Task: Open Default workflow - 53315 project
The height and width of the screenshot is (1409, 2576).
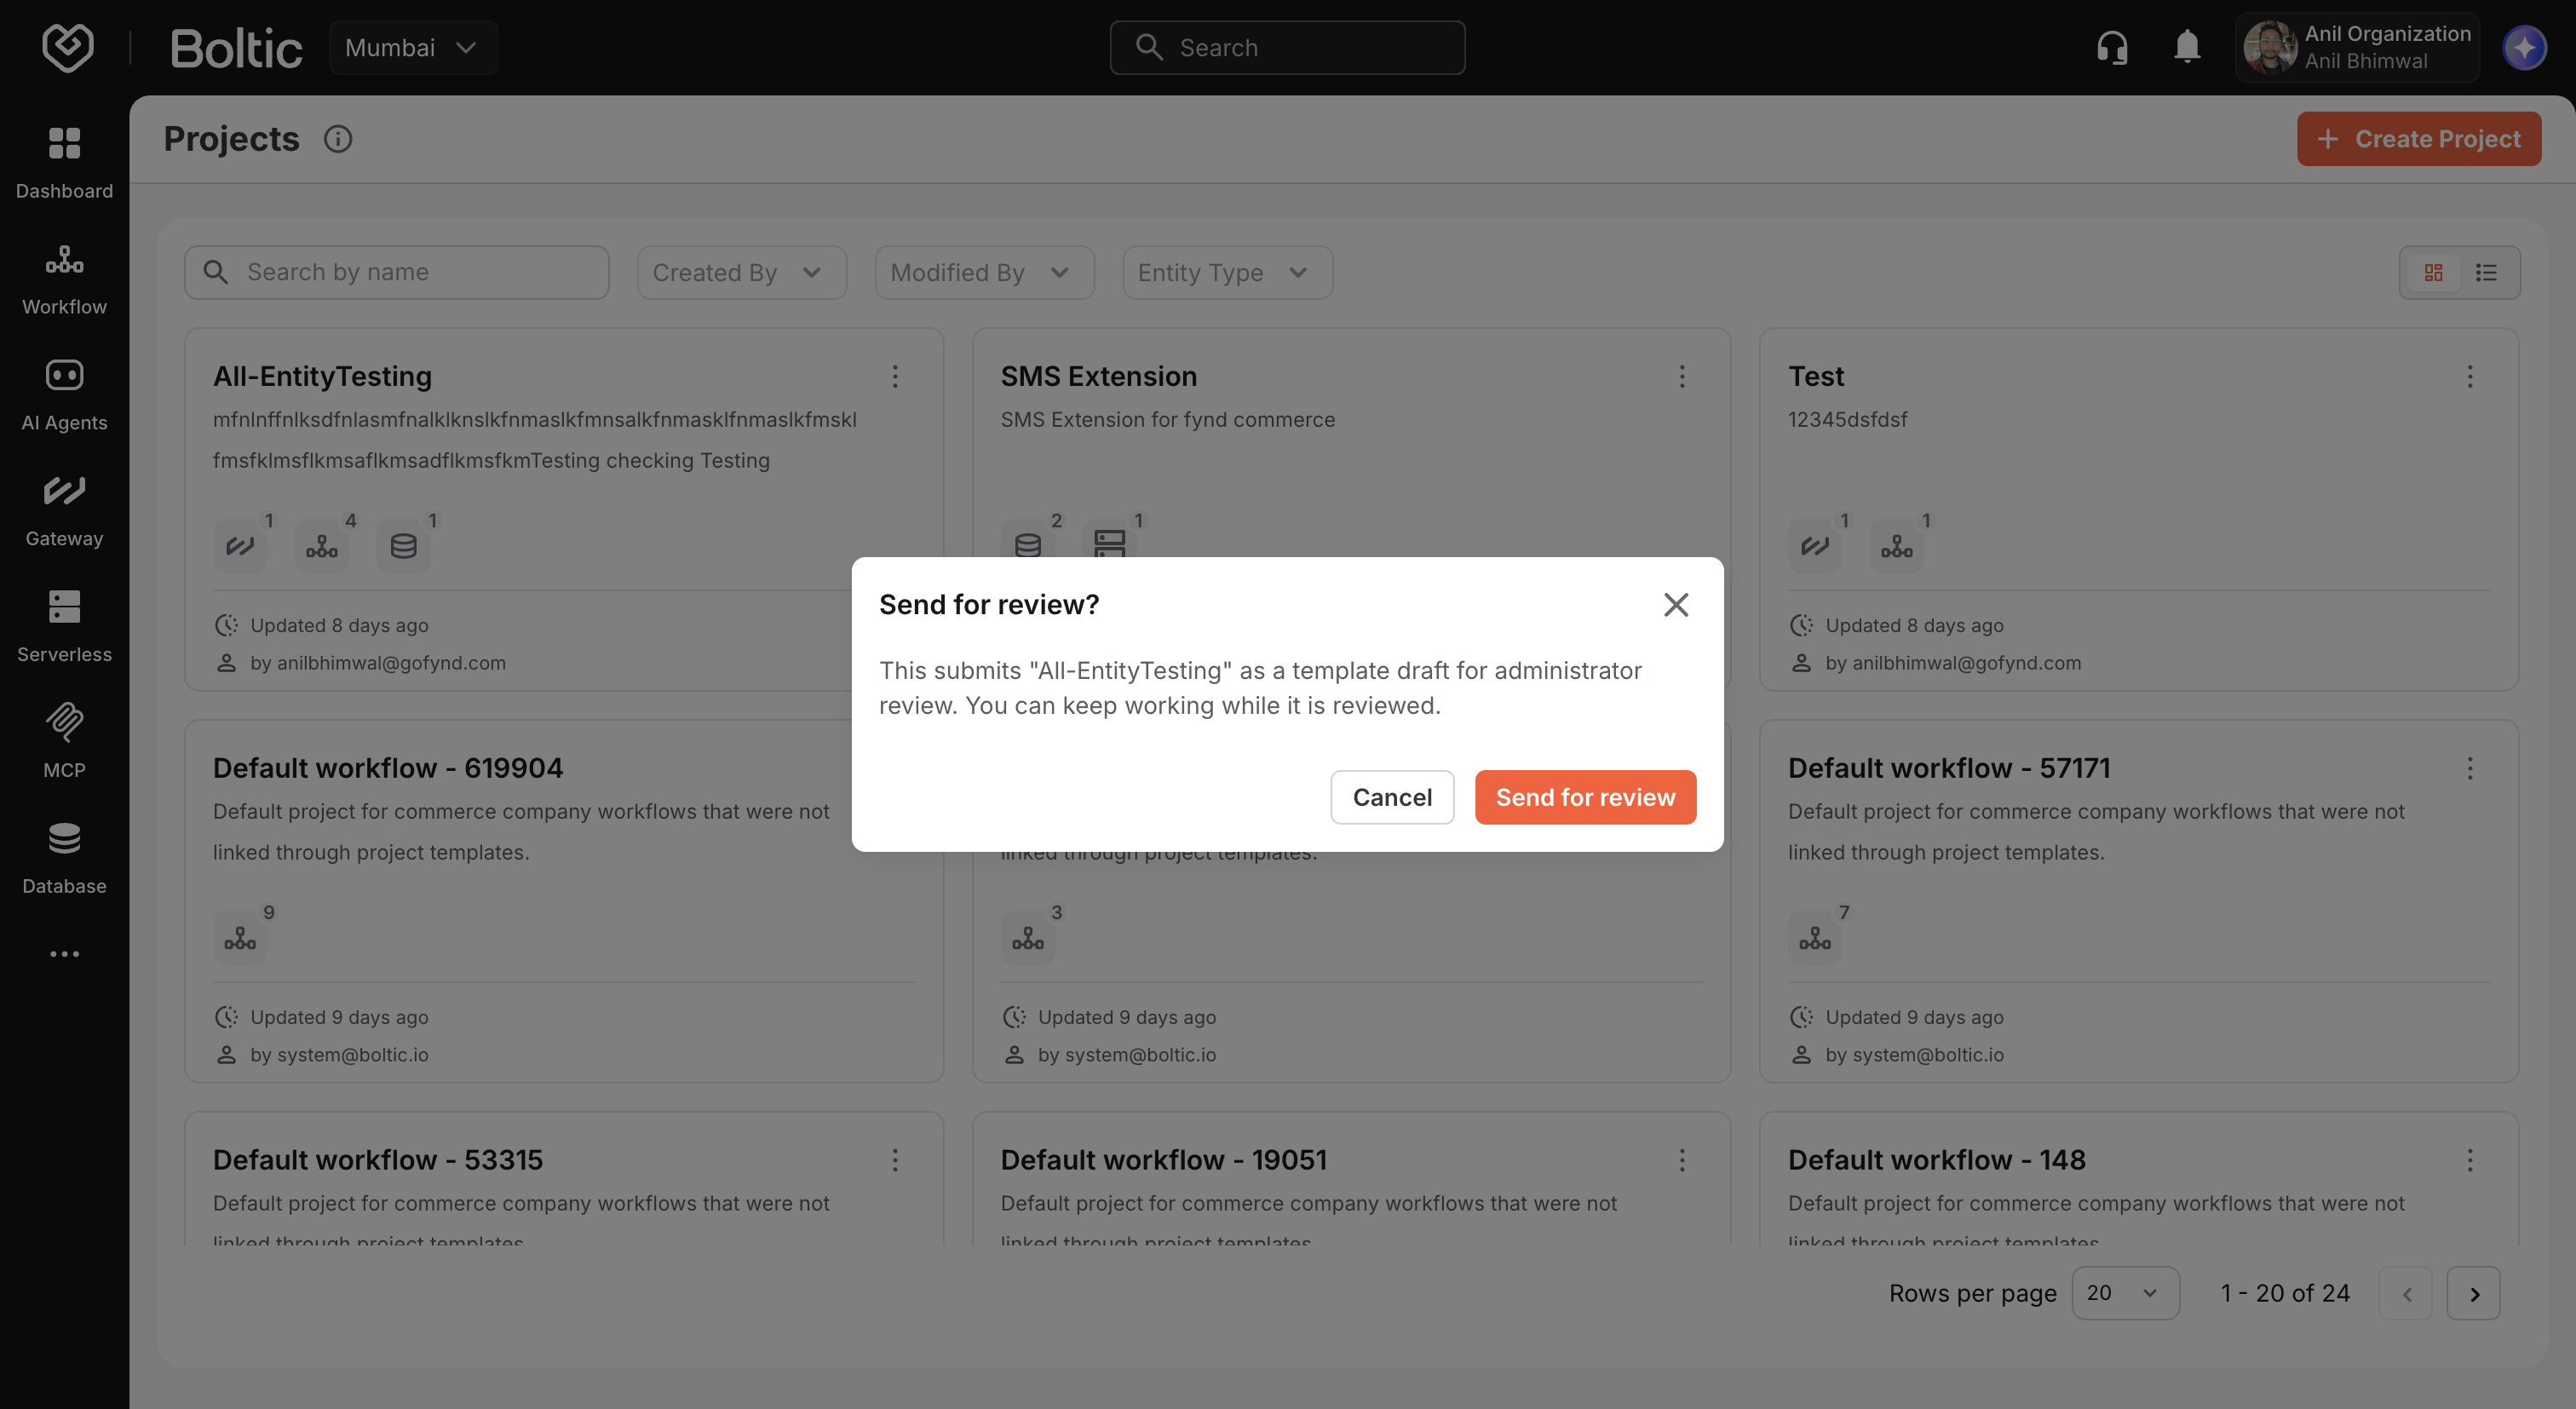Action: pyautogui.click(x=378, y=1160)
